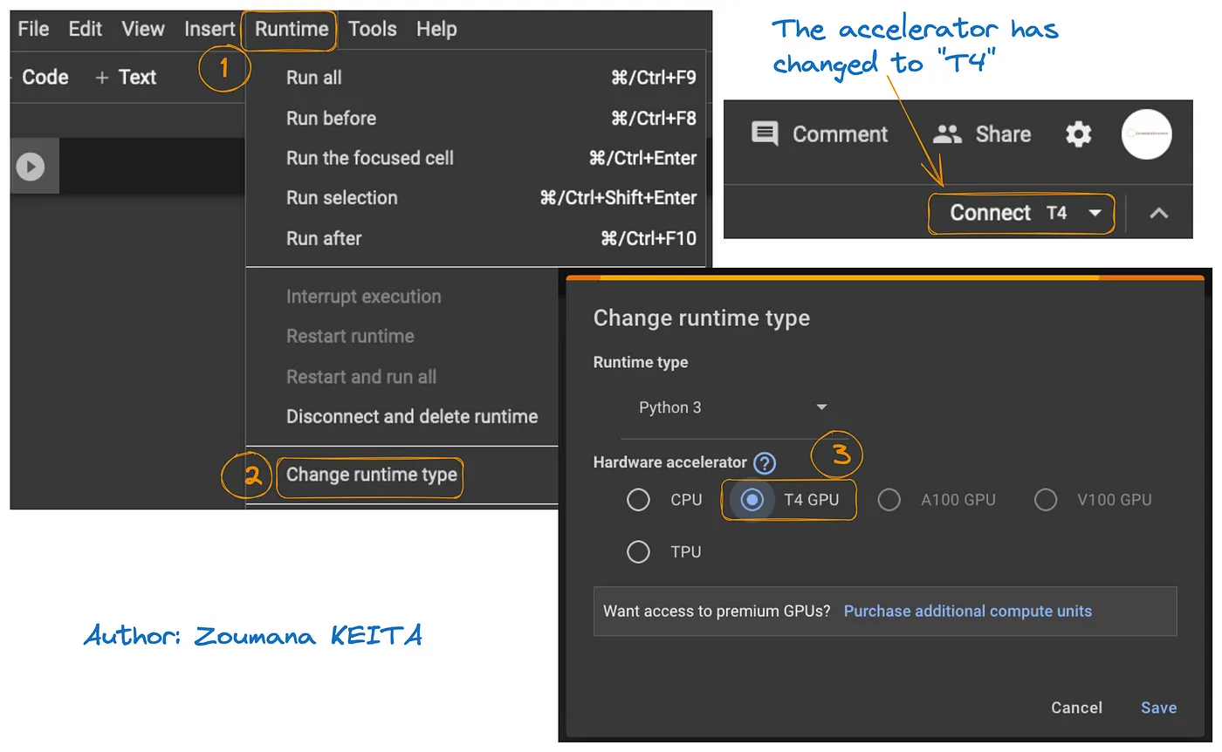
Task: Open the Runtime menu
Action: (x=292, y=29)
